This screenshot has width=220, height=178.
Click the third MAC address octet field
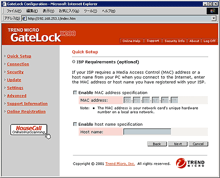[146, 100]
